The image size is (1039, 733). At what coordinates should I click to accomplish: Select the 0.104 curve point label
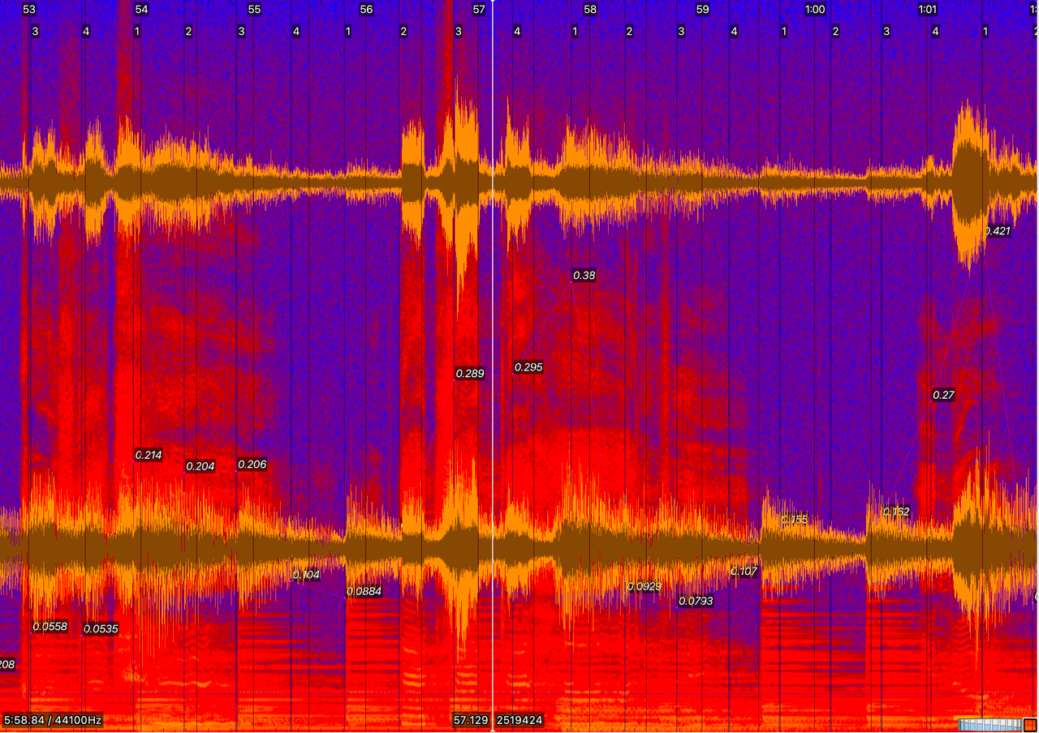[x=306, y=575]
